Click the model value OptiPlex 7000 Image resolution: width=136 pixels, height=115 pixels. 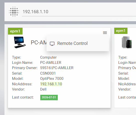point(52,79)
